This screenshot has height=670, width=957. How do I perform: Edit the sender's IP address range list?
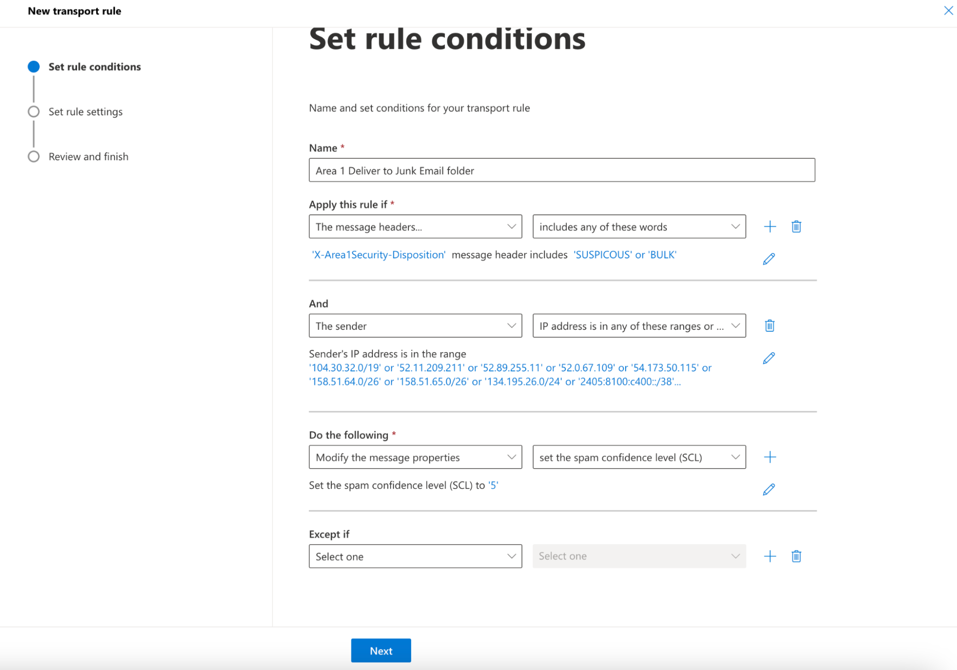click(x=769, y=357)
